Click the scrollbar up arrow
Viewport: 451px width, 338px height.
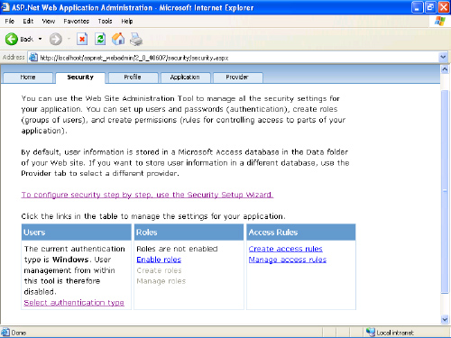445,69
